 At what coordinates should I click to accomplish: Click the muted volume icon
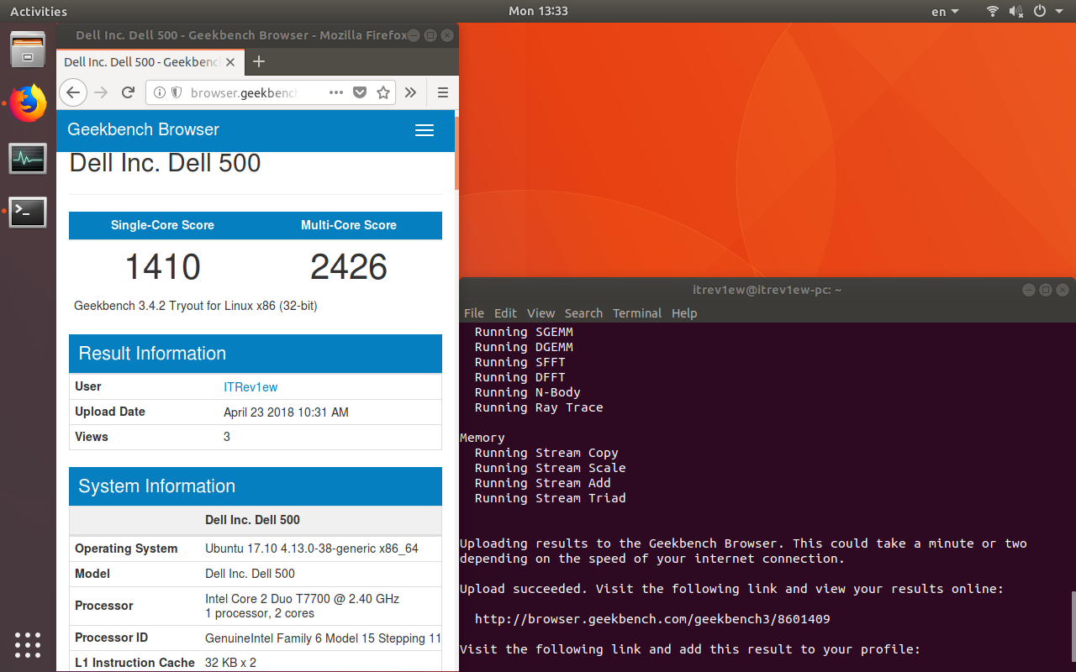pos(1015,11)
